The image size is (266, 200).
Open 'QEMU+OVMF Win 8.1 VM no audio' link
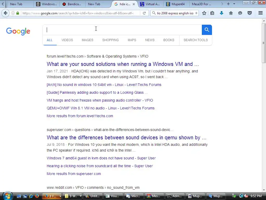[101, 108]
